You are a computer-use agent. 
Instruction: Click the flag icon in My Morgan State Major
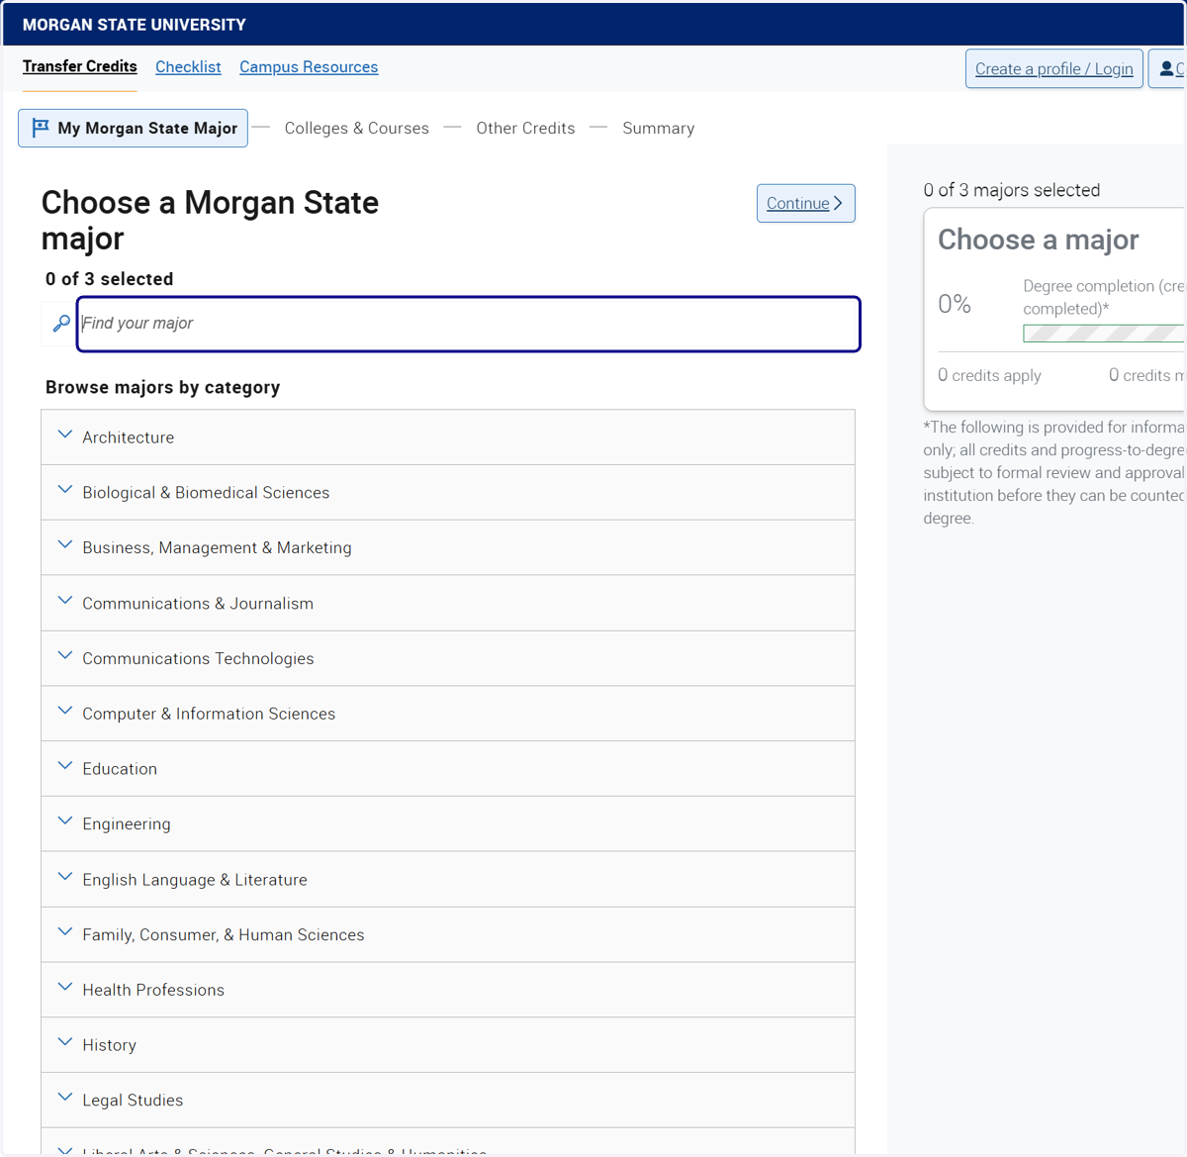[41, 128]
